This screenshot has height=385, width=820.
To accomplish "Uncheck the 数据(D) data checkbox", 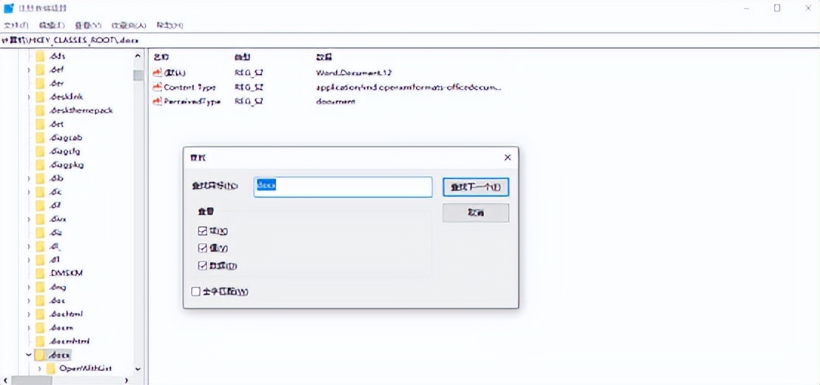I will [x=203, y=266].
